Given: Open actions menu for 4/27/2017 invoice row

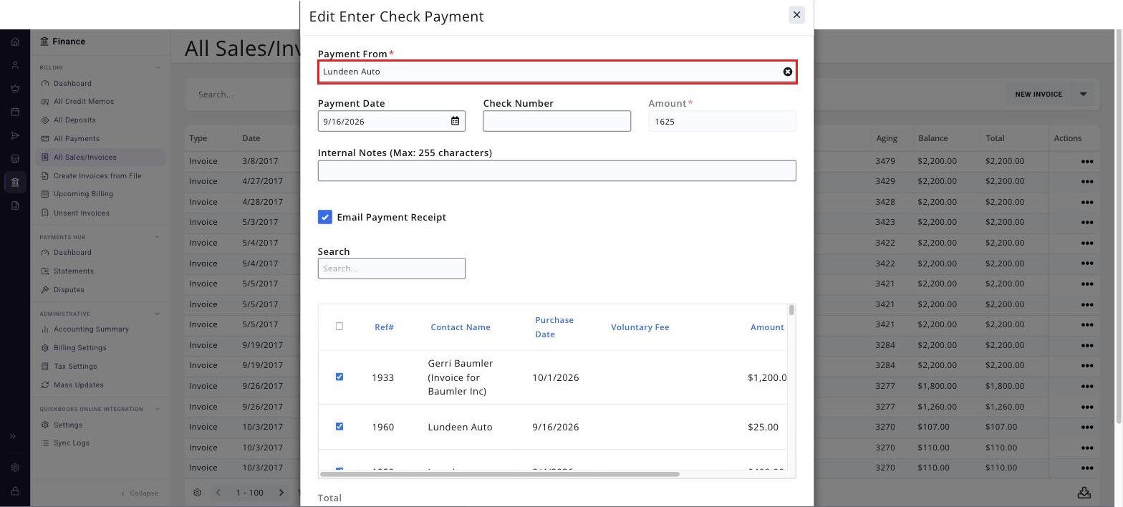Looking at the screenshot, I should pyautogui.click(x=1087, y=181).
